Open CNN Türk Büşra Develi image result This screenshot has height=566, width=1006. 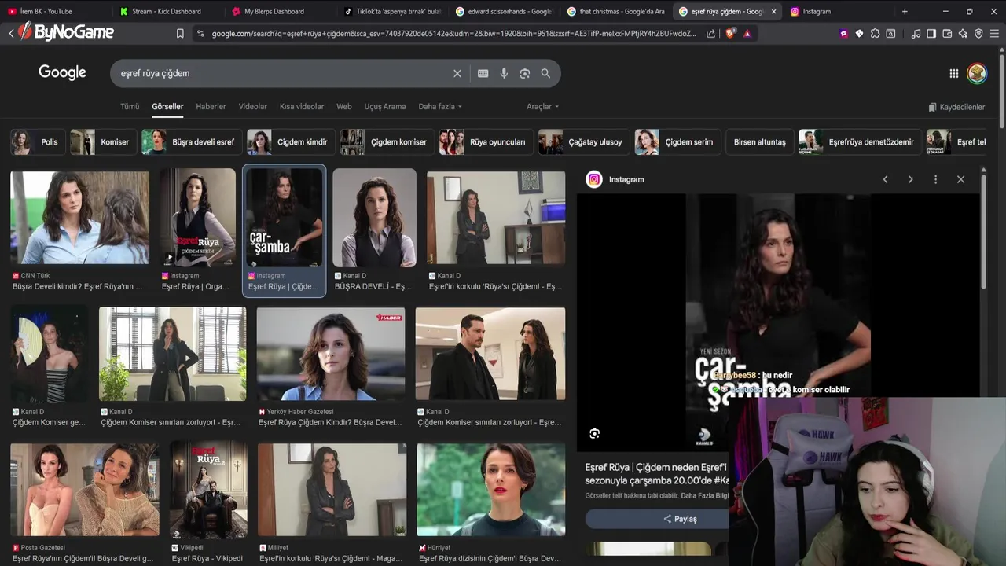click(x=79, y=218)
